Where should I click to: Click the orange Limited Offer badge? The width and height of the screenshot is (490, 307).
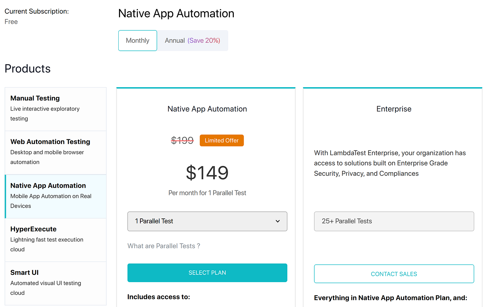222,140
